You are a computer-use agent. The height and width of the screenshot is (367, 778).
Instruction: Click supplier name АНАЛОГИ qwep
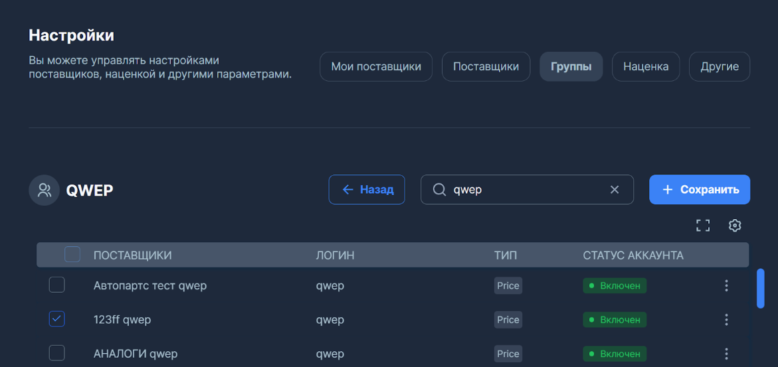(136, 354)
